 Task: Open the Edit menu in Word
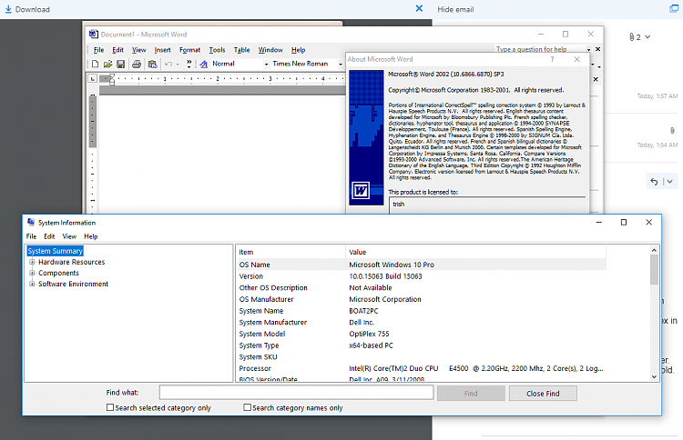117,50
